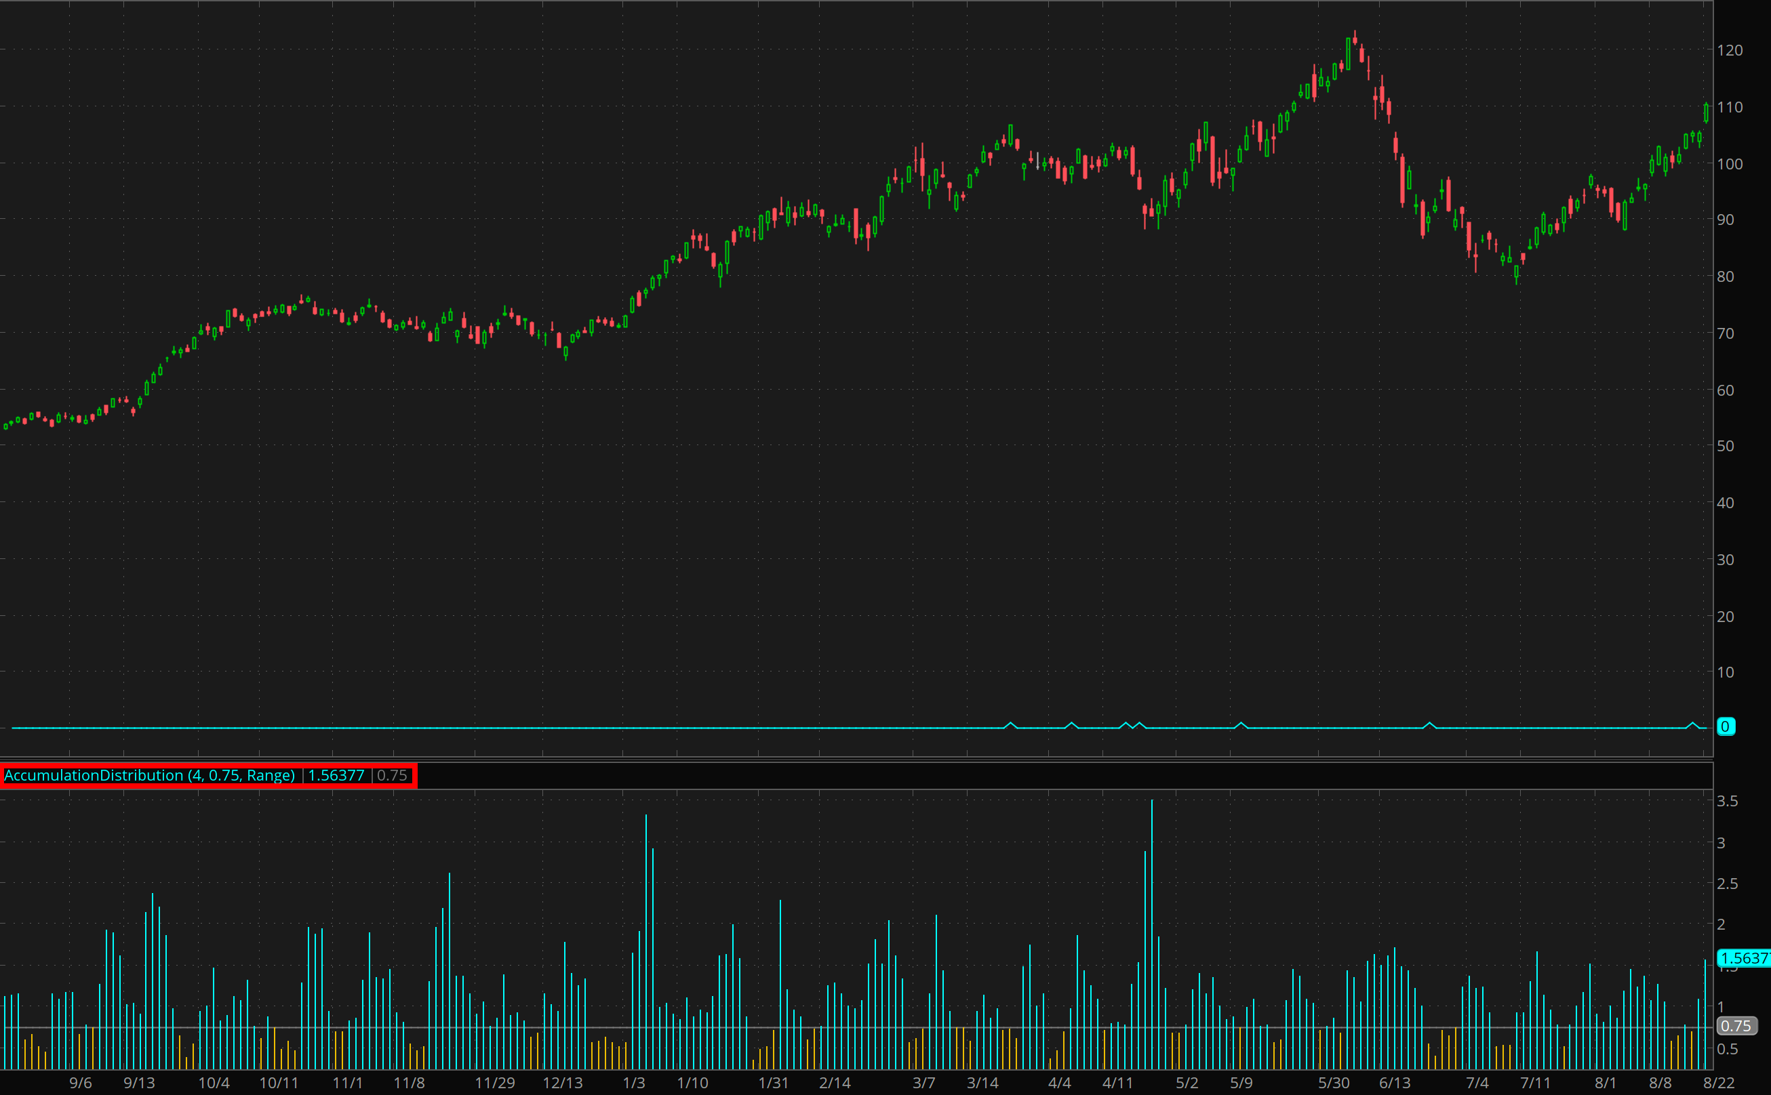Click the 0.75 value in study header
The height and width of the screenshot is (1095, 1771).
(x=392, y=776)
